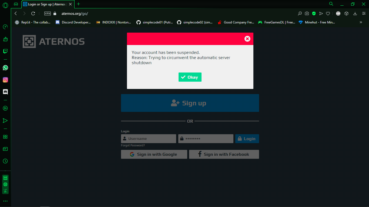Open the extensions cube icon
The image size is (369, 207).
pos(347,13)
